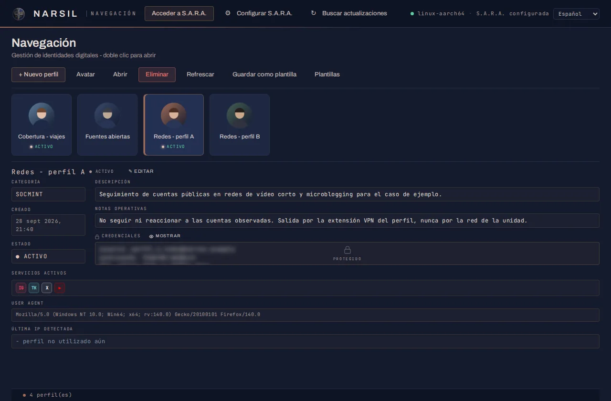Open the Español language dropdown
611x401 pixels.
[x=576, y=14]
